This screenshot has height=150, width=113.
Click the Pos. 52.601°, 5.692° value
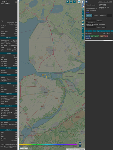tap(12, 49)
